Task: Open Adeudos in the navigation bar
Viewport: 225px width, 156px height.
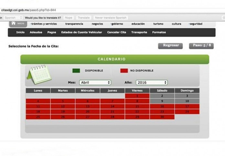Action: point(36,32)
